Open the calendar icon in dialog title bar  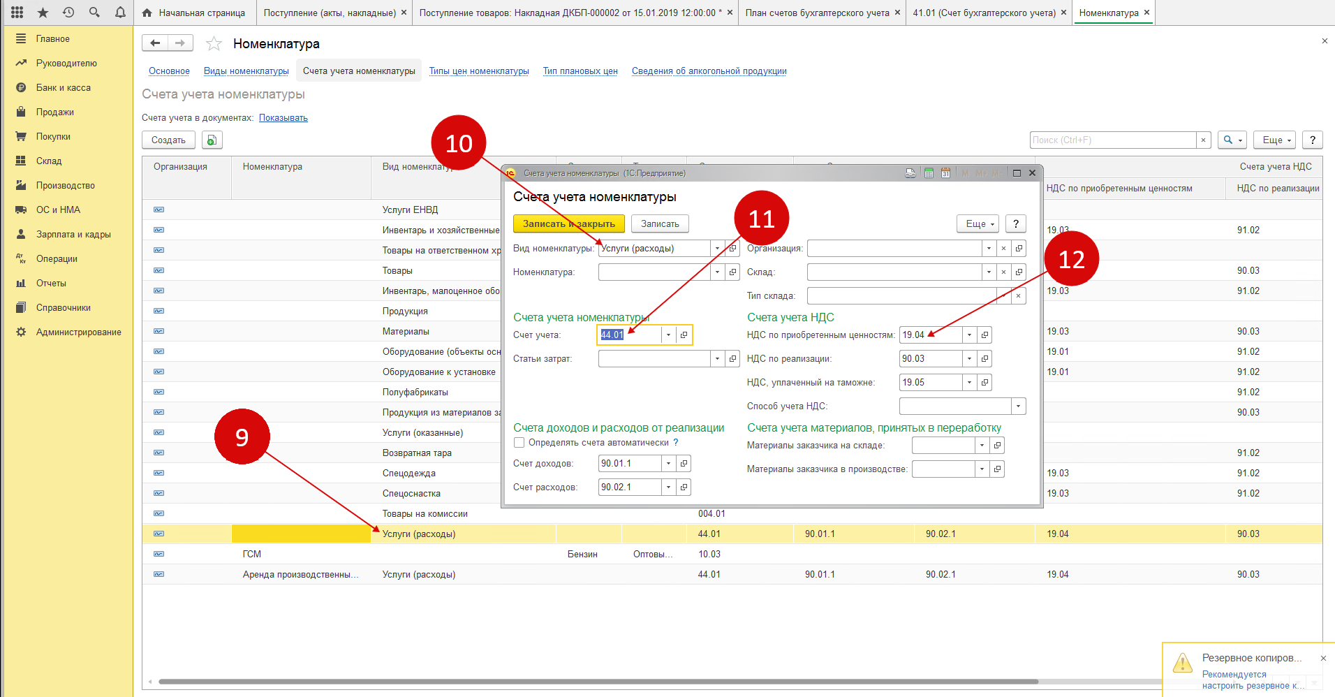(945, 173)
